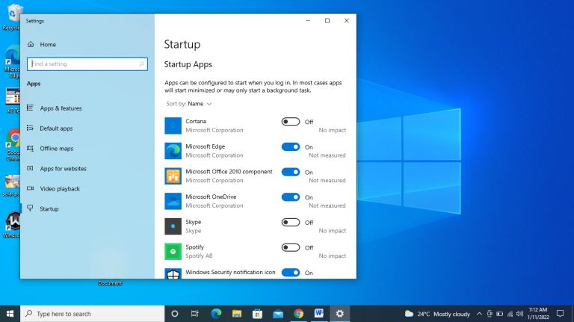The height and width of the screenshot is (322, 574).
Task: Show hidden system tray icons
Action: coord(479,314)
